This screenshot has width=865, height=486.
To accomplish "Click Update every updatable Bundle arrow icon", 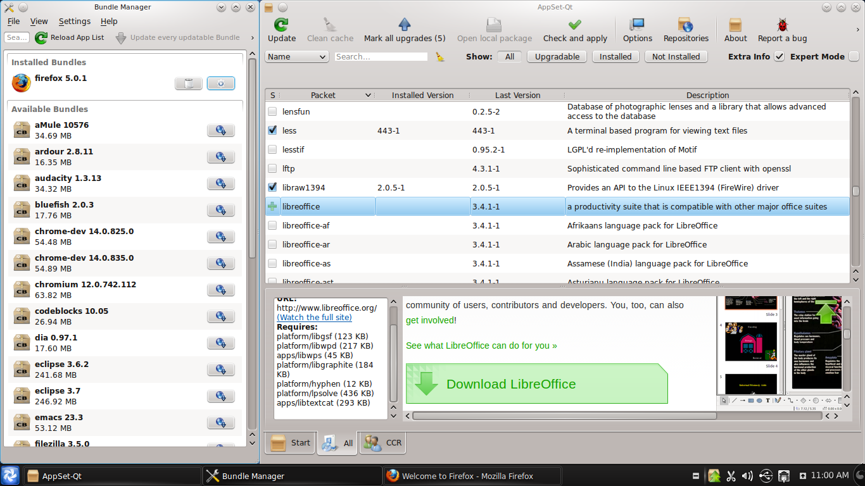I will [x=121, y=38].
